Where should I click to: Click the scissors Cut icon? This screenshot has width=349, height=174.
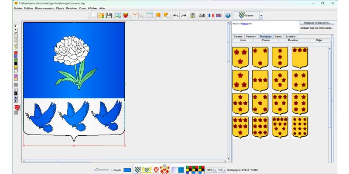(134, 15)
